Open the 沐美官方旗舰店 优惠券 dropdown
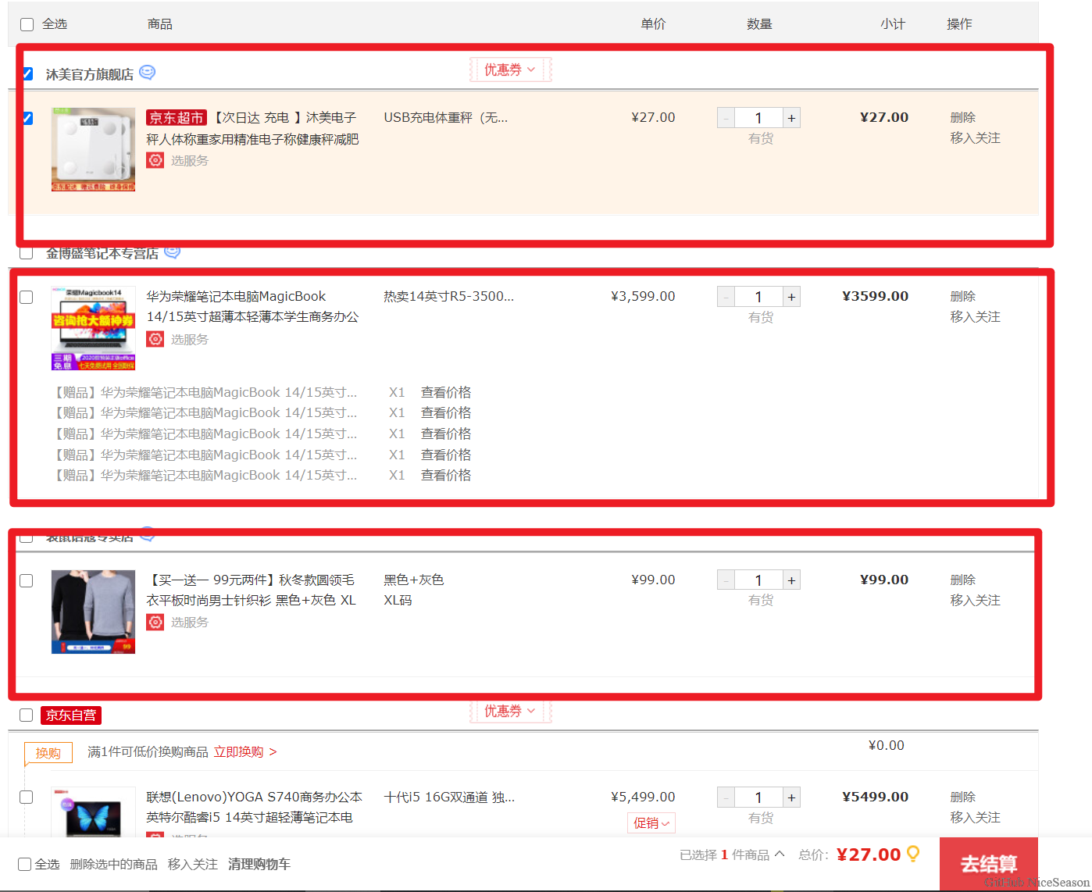Viewport: 1092px width, 892px height. [510, 70]
